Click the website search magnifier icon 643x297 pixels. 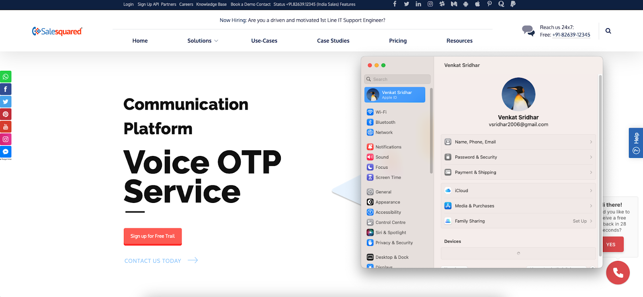click(608, 31)
